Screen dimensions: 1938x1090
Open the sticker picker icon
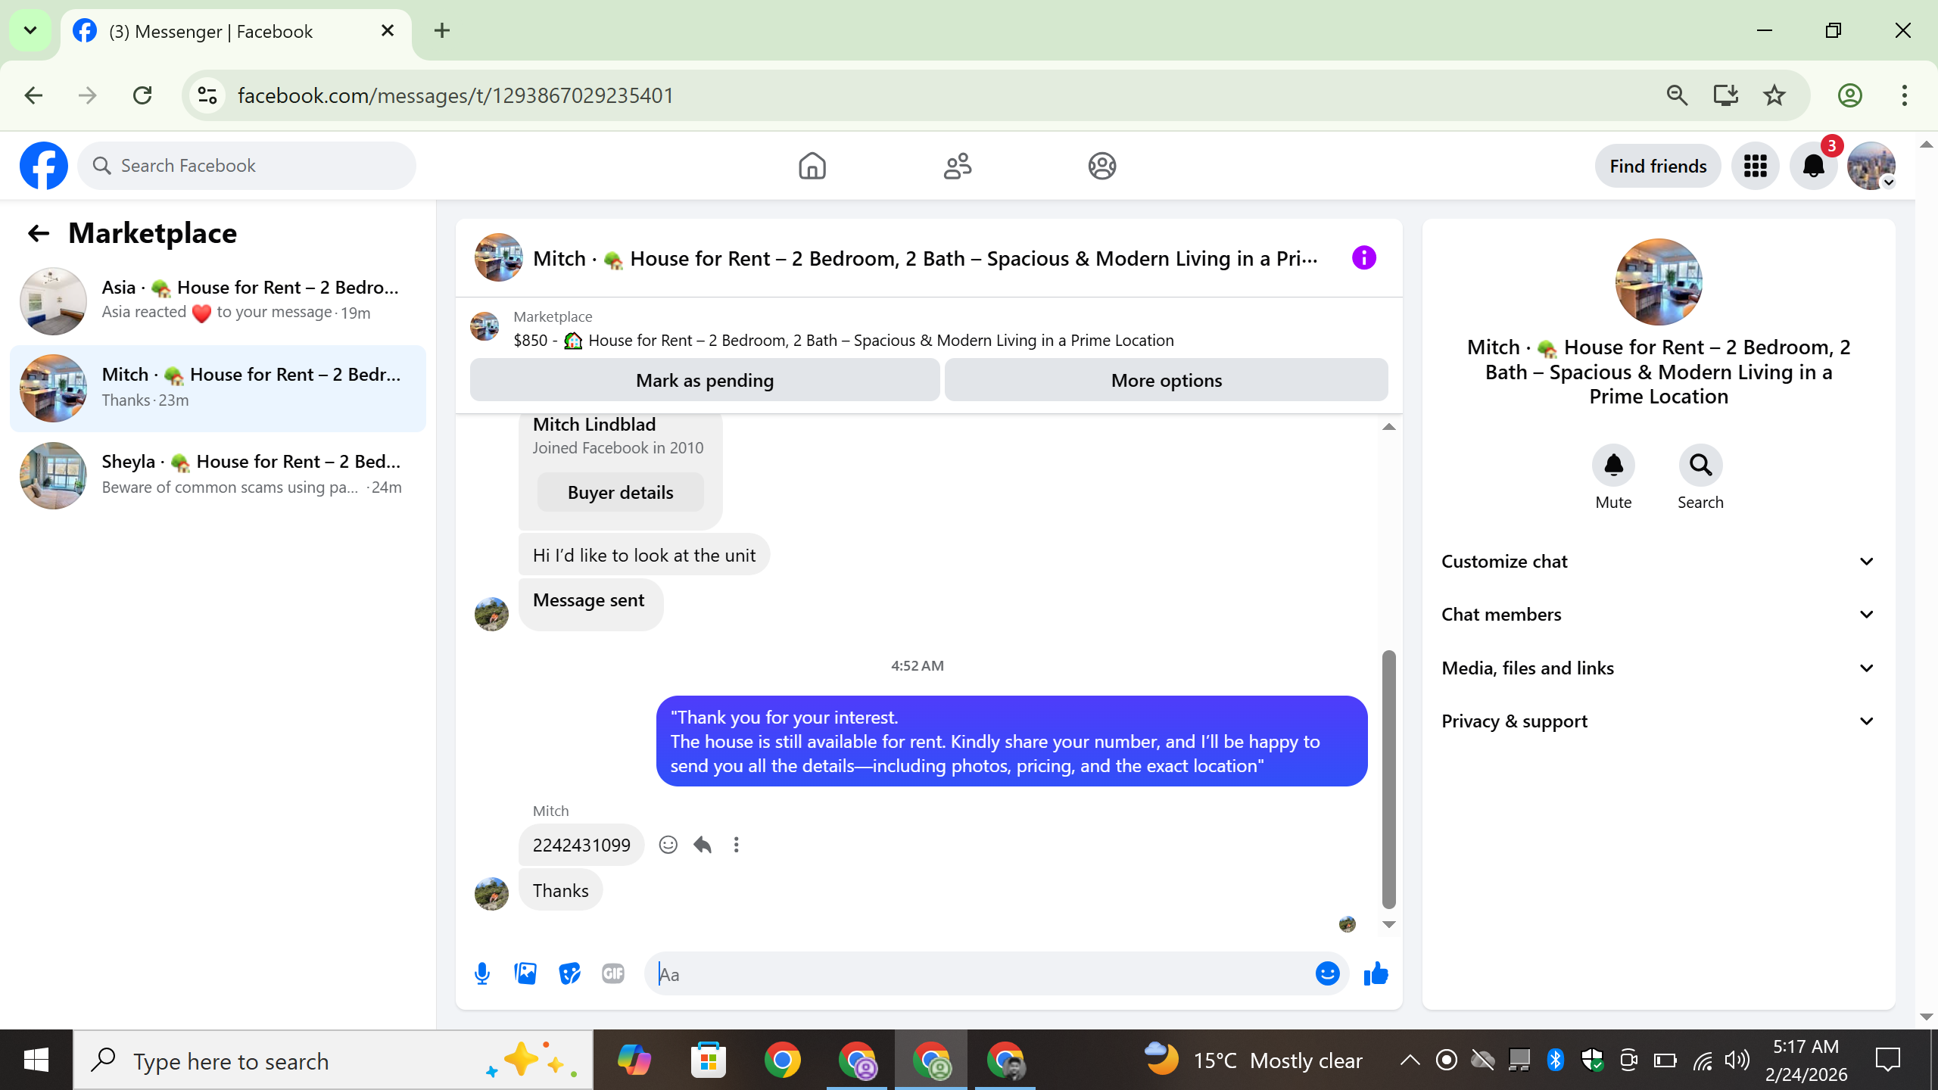pos(569,973)
